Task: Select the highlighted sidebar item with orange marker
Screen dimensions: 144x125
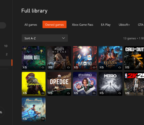Action: (6, 63)
